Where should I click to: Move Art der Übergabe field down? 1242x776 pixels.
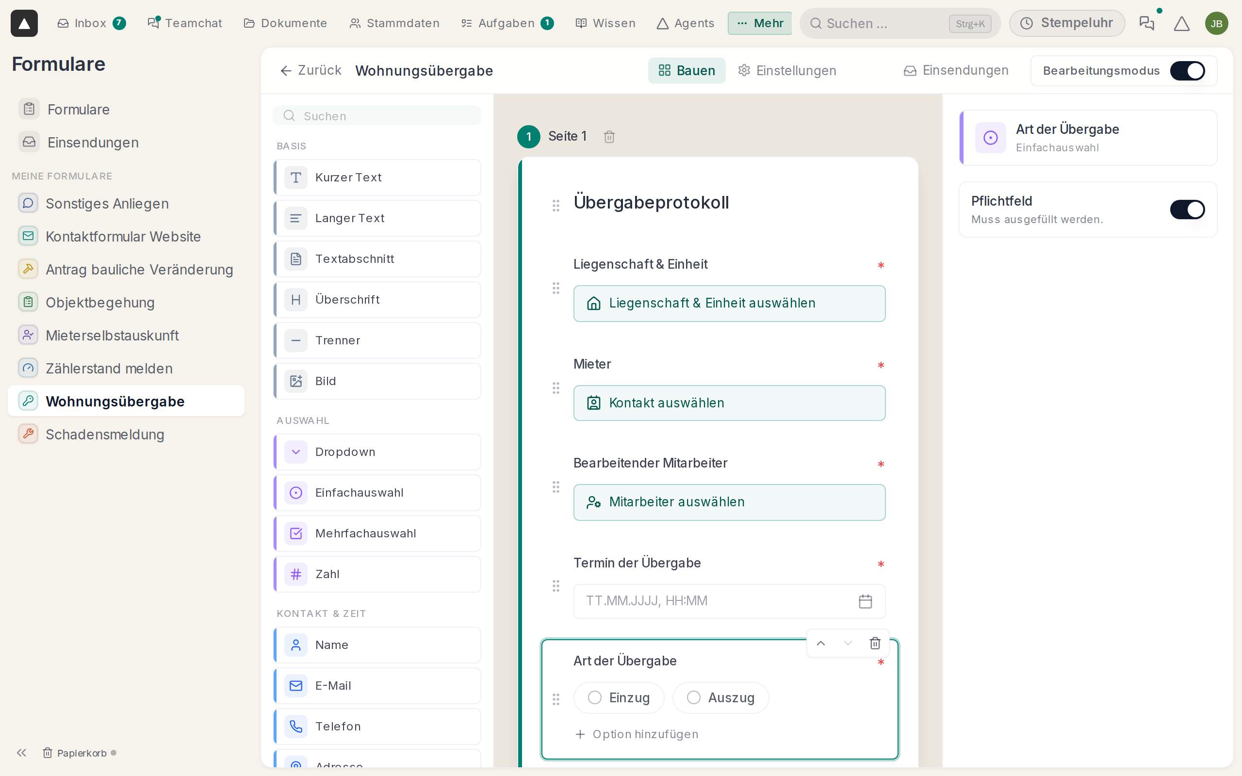point(848,643)
